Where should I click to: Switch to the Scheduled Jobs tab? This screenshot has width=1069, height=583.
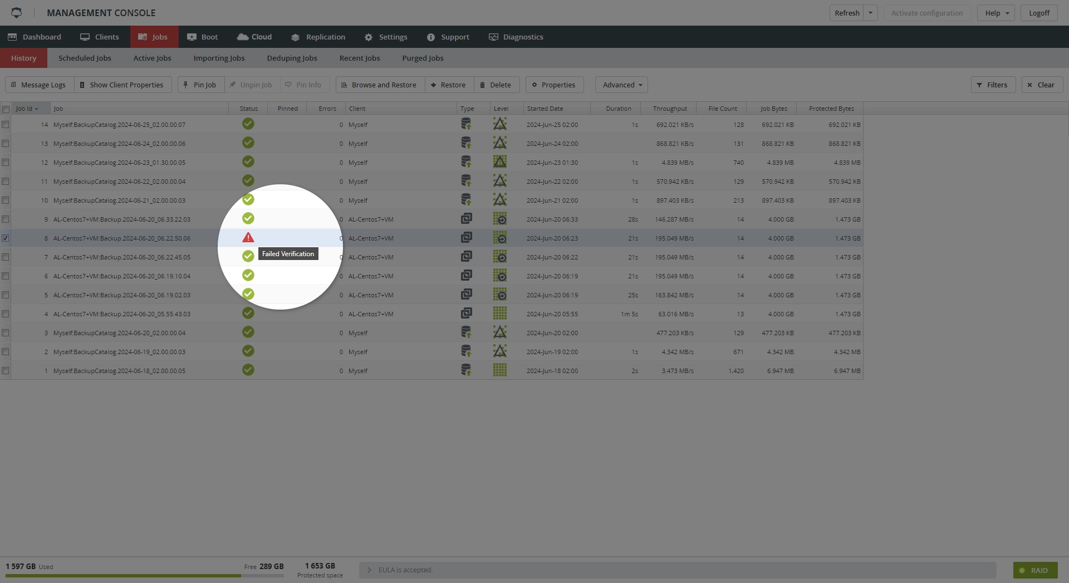[85, 58]
